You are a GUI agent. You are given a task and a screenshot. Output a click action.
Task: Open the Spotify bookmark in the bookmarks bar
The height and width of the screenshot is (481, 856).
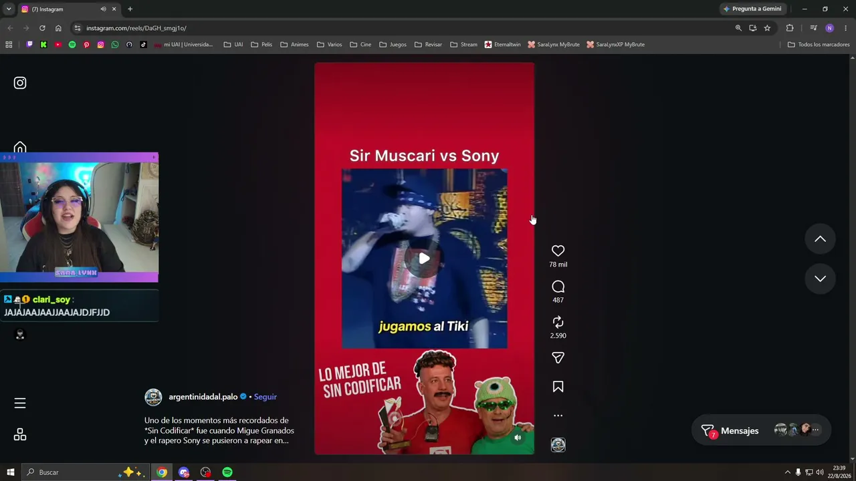point(72,45)
